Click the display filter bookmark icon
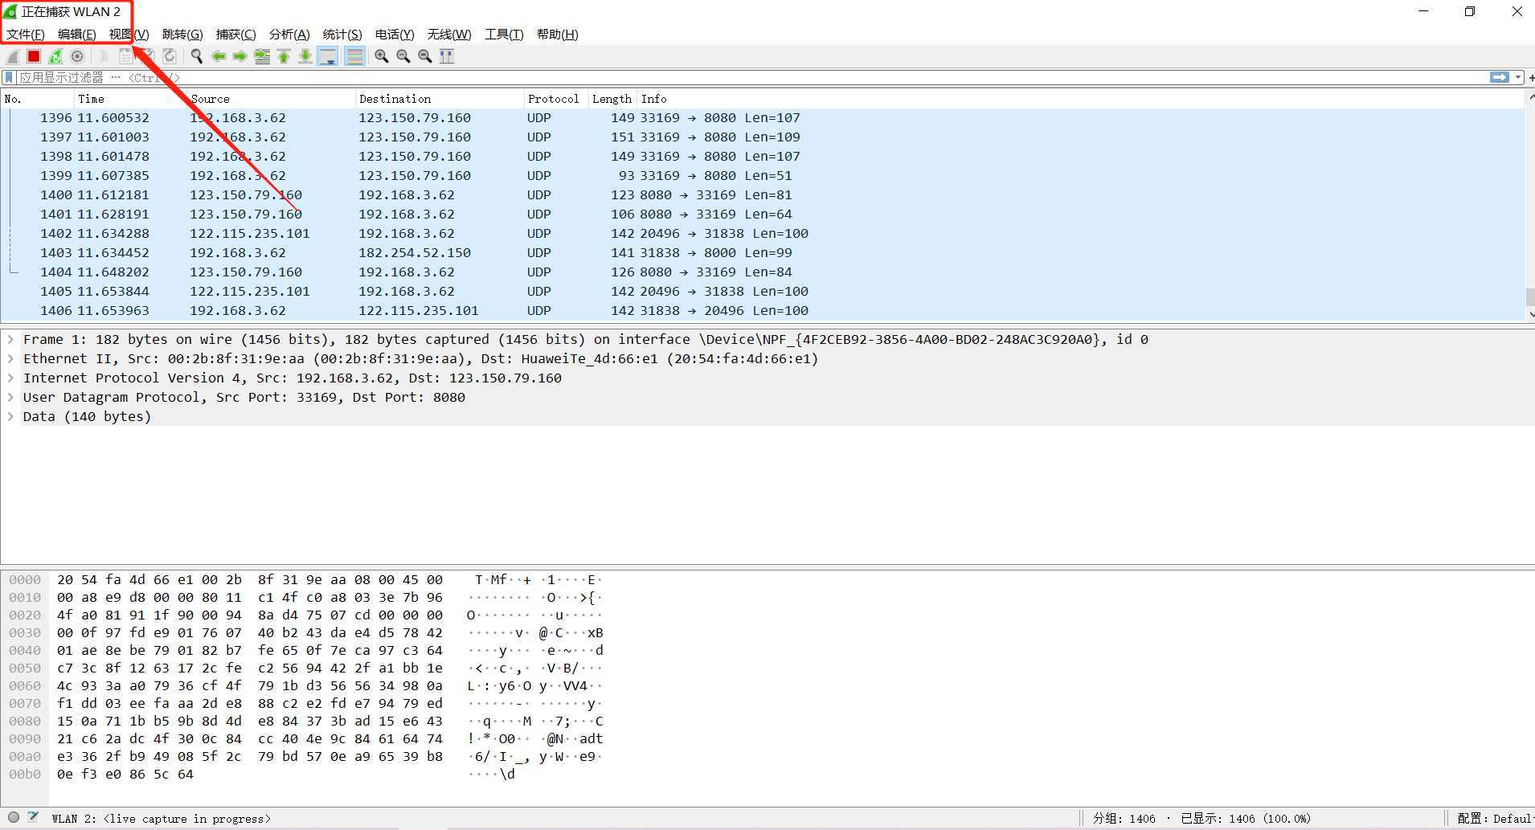1535x830 pixels. [9, 77]
